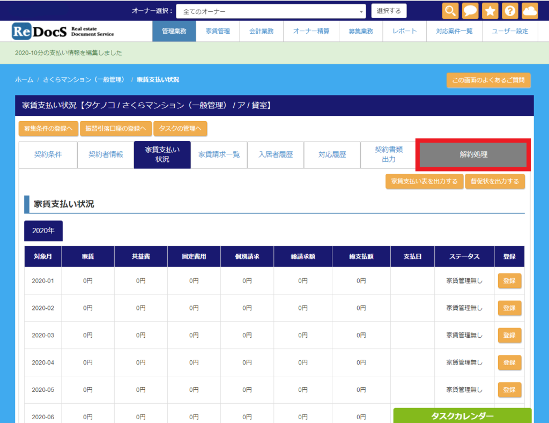The height and width of the screenshot is (423, 549).
Task: Click 家賃支払い表を出力する button
Action: coord(425,181)
